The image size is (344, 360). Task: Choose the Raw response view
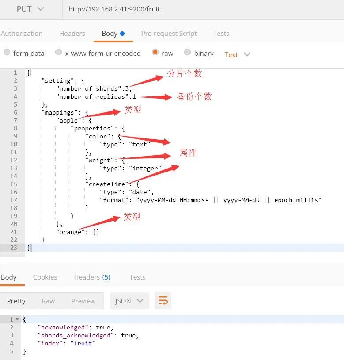[48, 301]
